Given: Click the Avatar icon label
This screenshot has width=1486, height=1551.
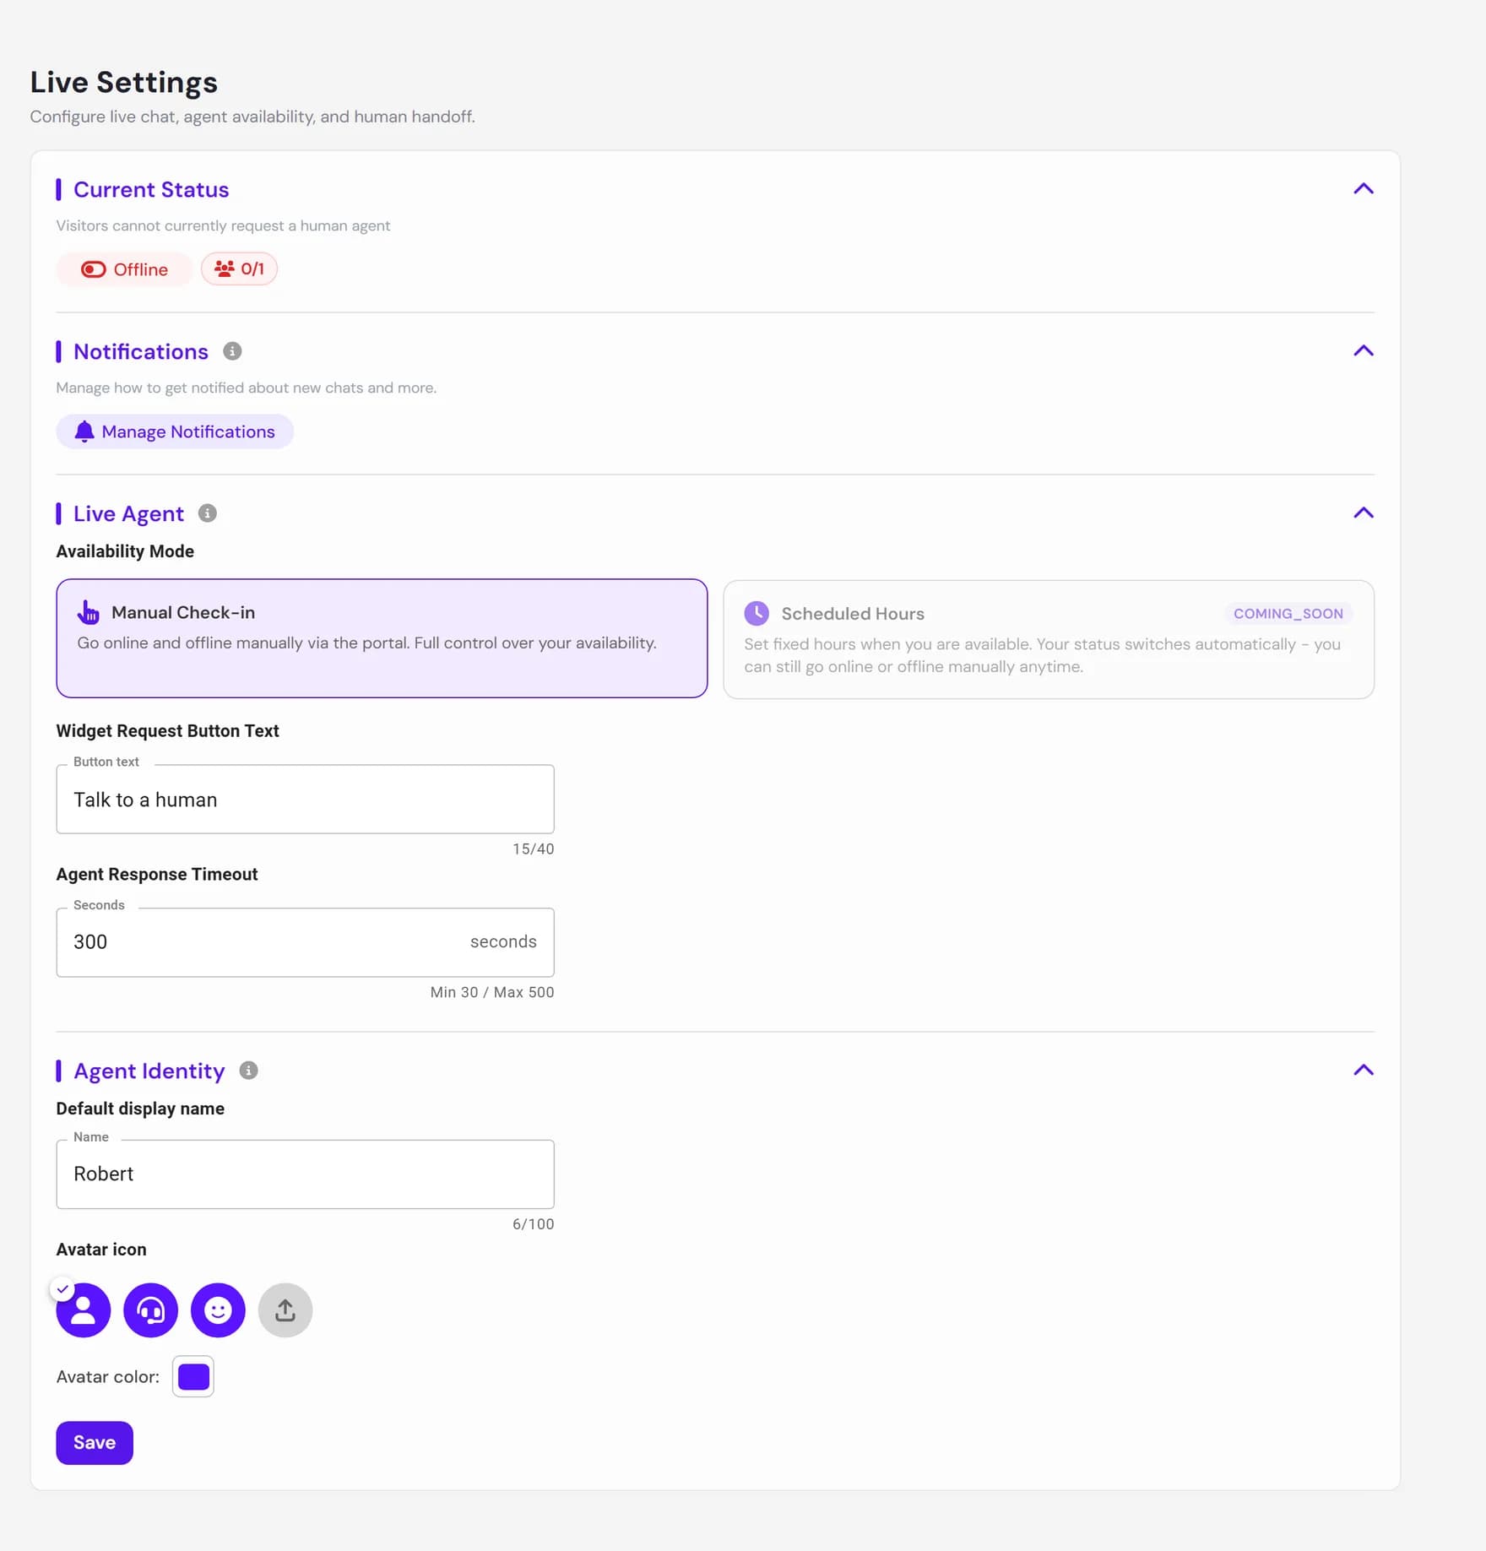Looking at the screenshot, I should (x=101, y=1250).
